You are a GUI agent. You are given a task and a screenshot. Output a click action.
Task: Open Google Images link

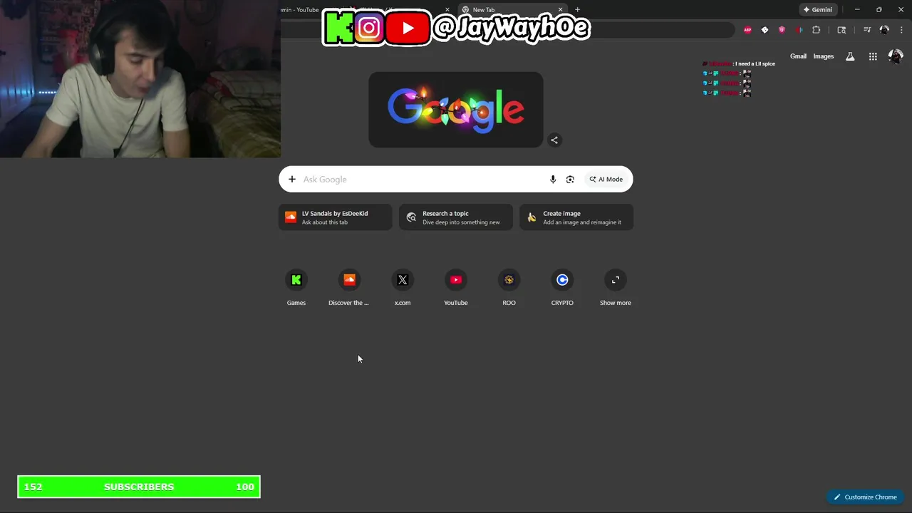tap(824, 56)
